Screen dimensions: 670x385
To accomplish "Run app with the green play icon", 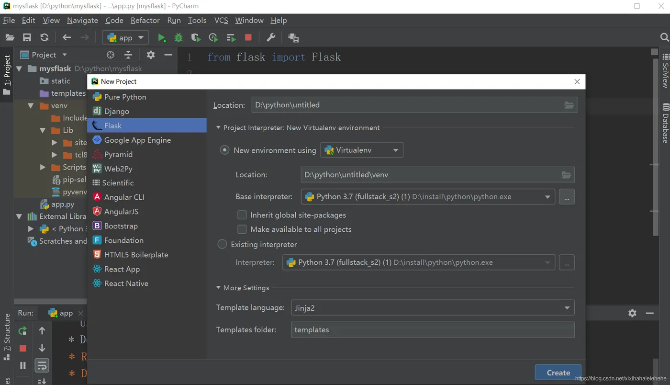I will click(162, 38).
